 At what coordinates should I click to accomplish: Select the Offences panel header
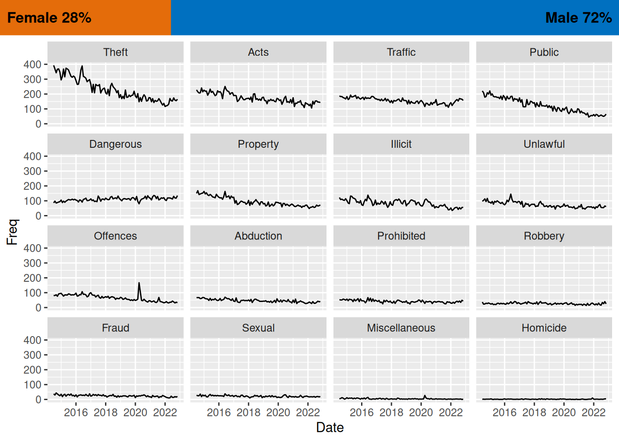(116, 236)
